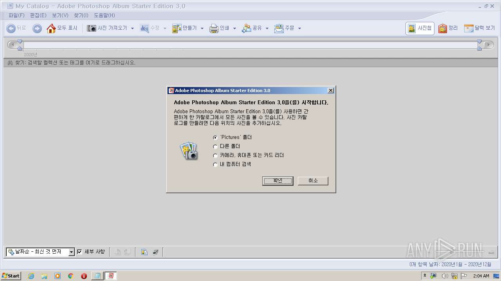Click the properties icon in bottom bar
This screenshot has height=281, width=501.
(144, 252)
